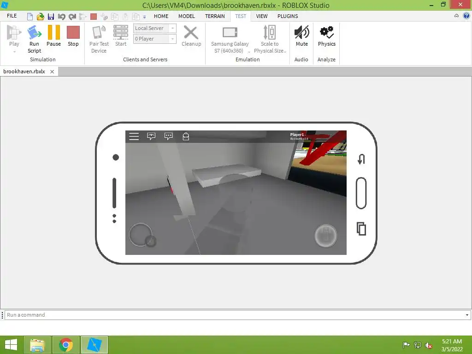This screenshot has width=472, height=354.
Task: Click the Play simulation button
Action: (14, 35)
